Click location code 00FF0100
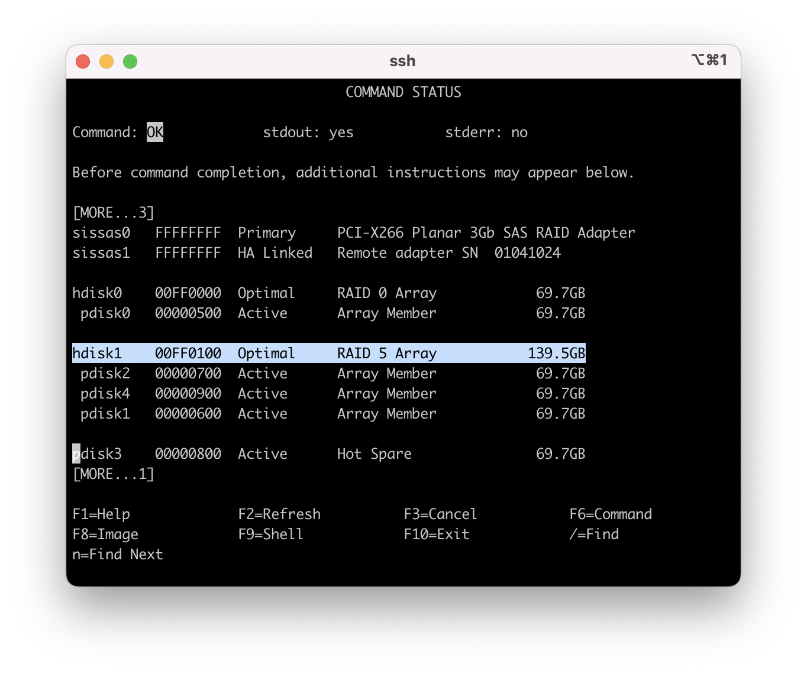 188,354
